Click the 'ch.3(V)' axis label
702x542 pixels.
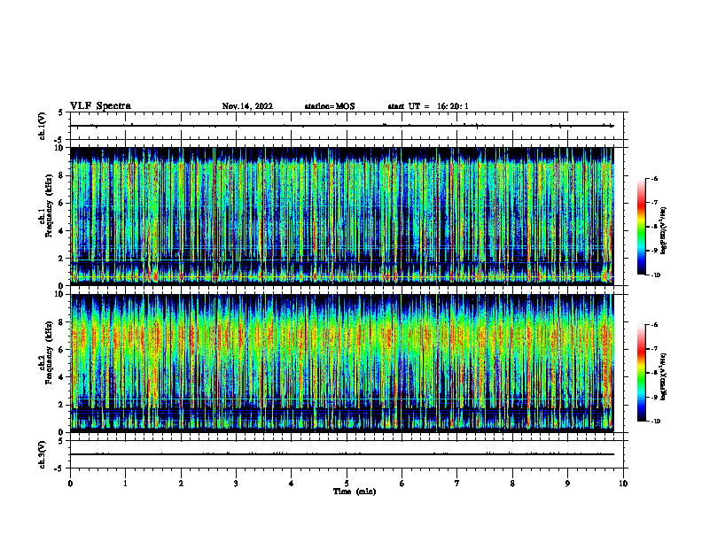42,454
